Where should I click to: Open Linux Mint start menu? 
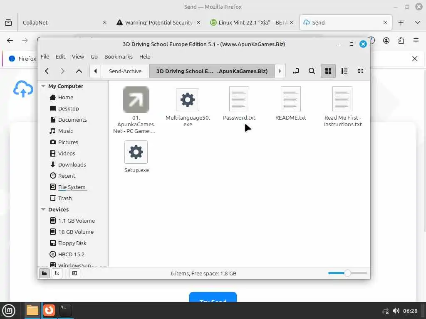(9, 311)
